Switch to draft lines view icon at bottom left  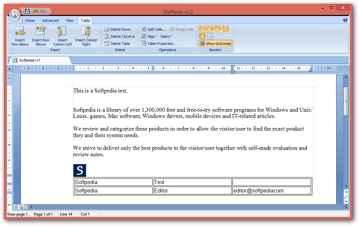[16, 207]
